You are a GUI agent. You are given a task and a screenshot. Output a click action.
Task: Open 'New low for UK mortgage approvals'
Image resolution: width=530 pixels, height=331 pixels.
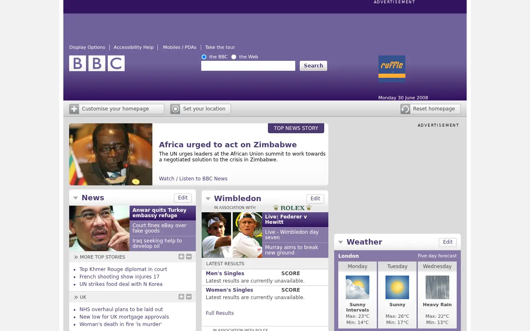[124, 317]
